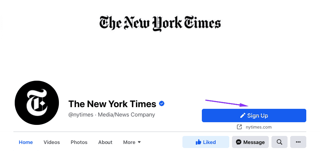Expand the More dropdown in page tabs
This screenshot has height=151, width=320.
click(x=132, y=142)
